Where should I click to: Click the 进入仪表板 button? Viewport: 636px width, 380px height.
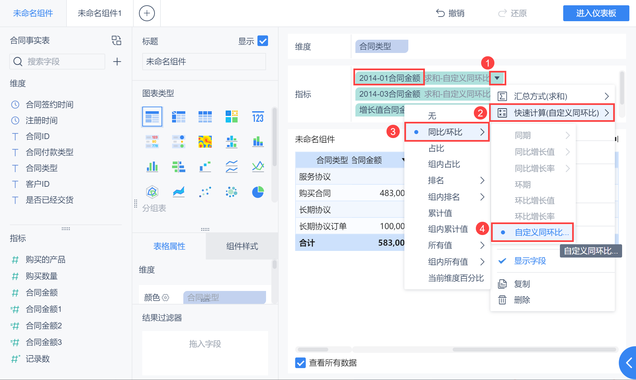596,13
